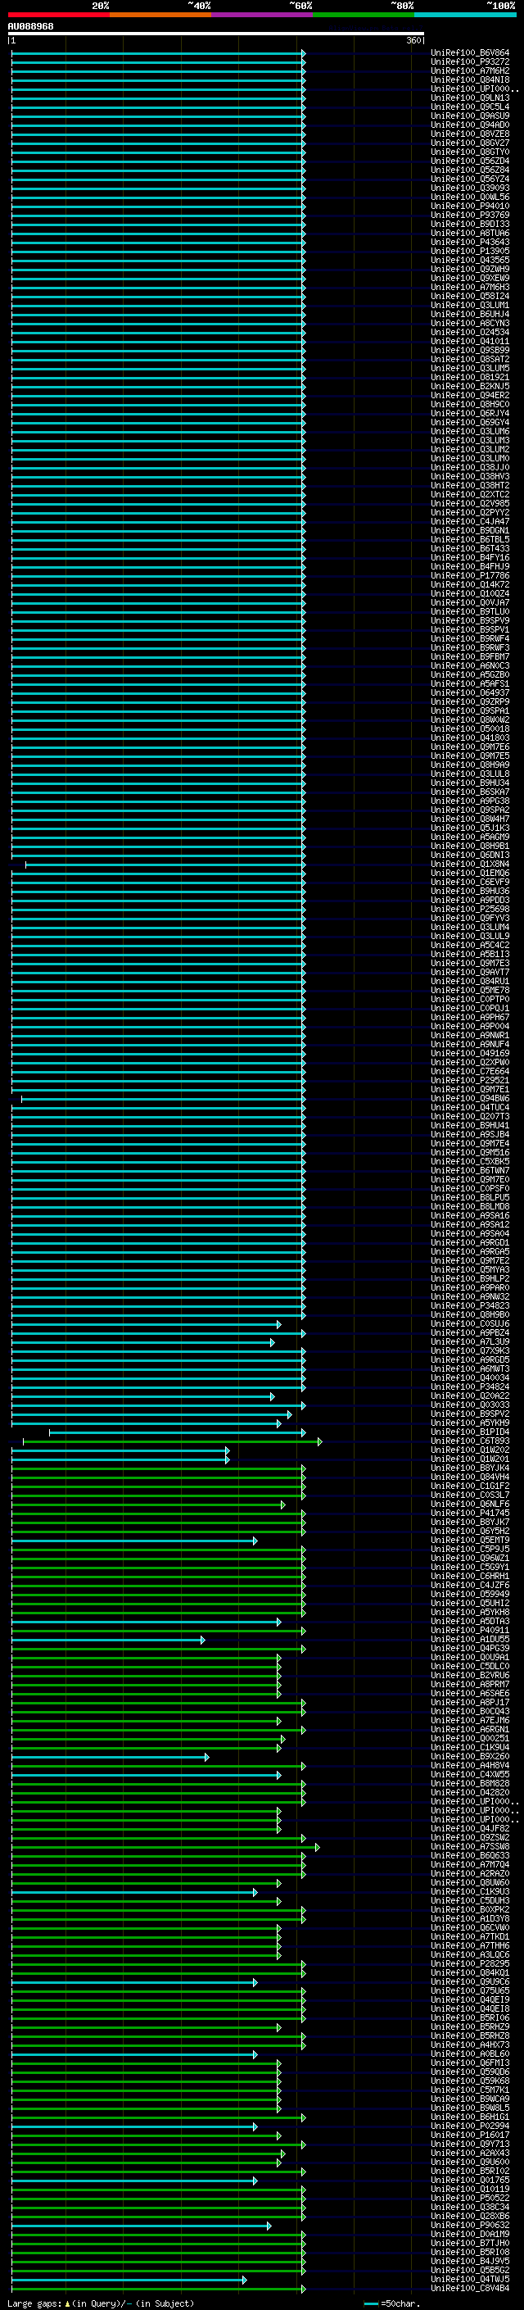Click the orange ~40% identity color bar

160,15
